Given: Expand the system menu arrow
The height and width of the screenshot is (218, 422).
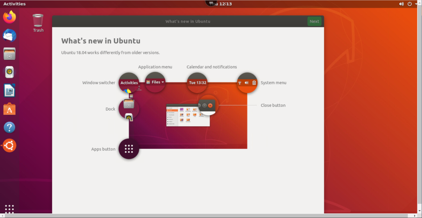Looking at the screenshot, I should point(417,4).
